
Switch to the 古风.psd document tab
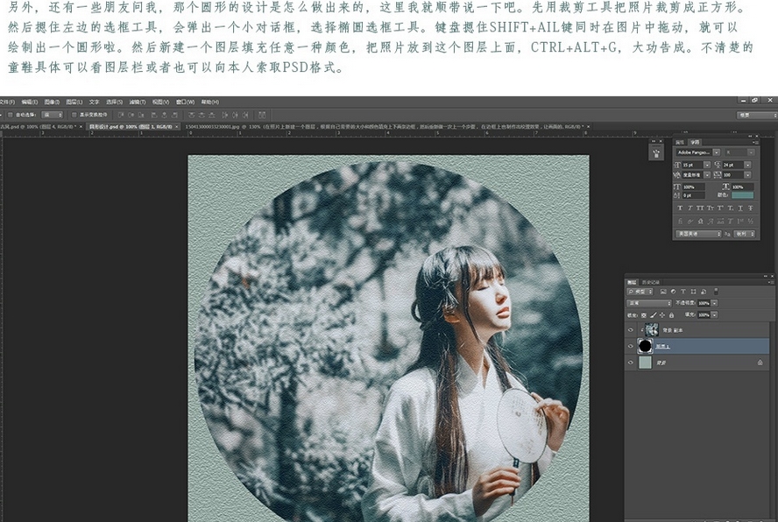39,126
